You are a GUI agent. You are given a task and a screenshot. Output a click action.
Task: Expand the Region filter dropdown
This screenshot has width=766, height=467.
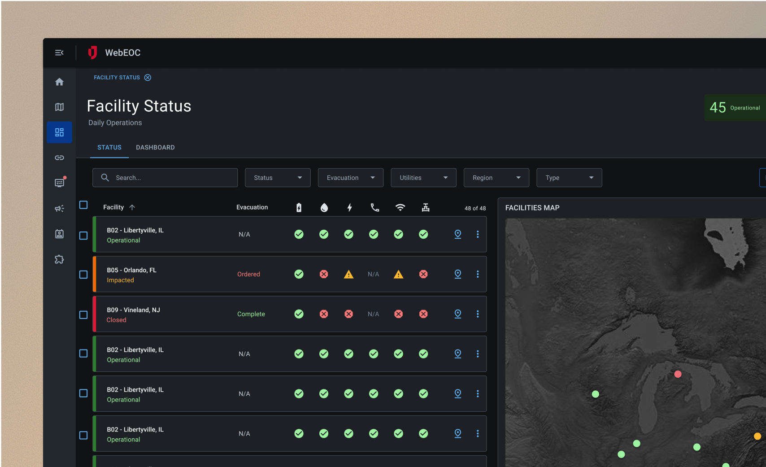(x=496, y=178)
